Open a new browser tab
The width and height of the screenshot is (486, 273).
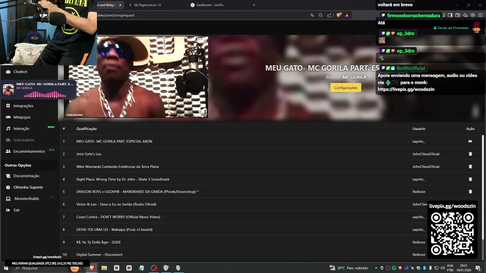pyautogui.click(x=254, y=5)
